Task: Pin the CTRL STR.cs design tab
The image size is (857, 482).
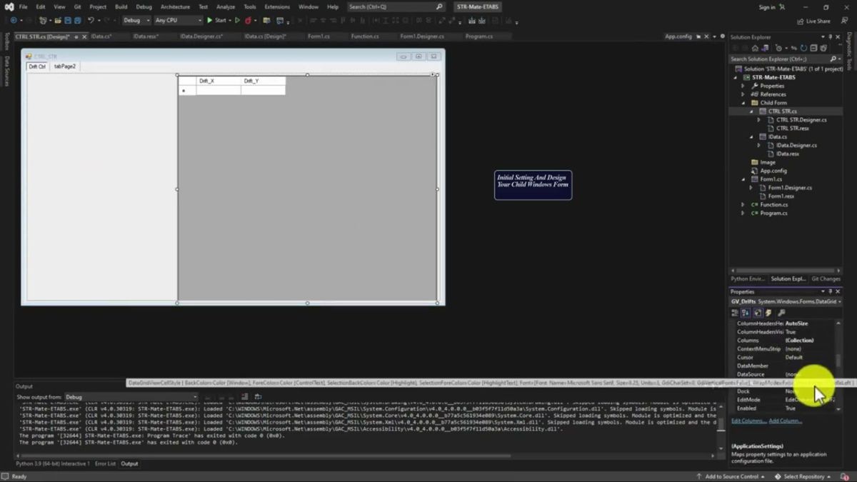Action: pyautogui.click(x=78, y=36)
